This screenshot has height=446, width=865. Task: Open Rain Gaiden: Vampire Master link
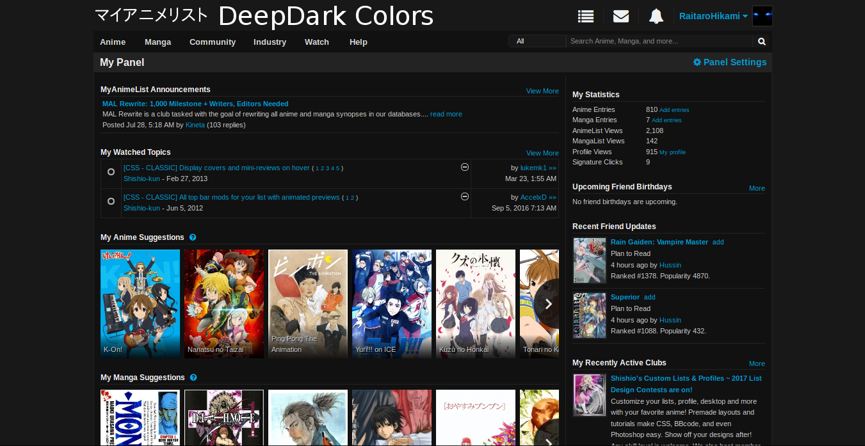click(659, 242)
